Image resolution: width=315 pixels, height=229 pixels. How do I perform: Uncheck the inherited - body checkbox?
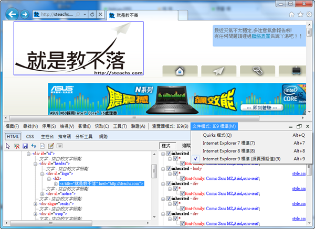pyautogui.click(x=169, y=168)
